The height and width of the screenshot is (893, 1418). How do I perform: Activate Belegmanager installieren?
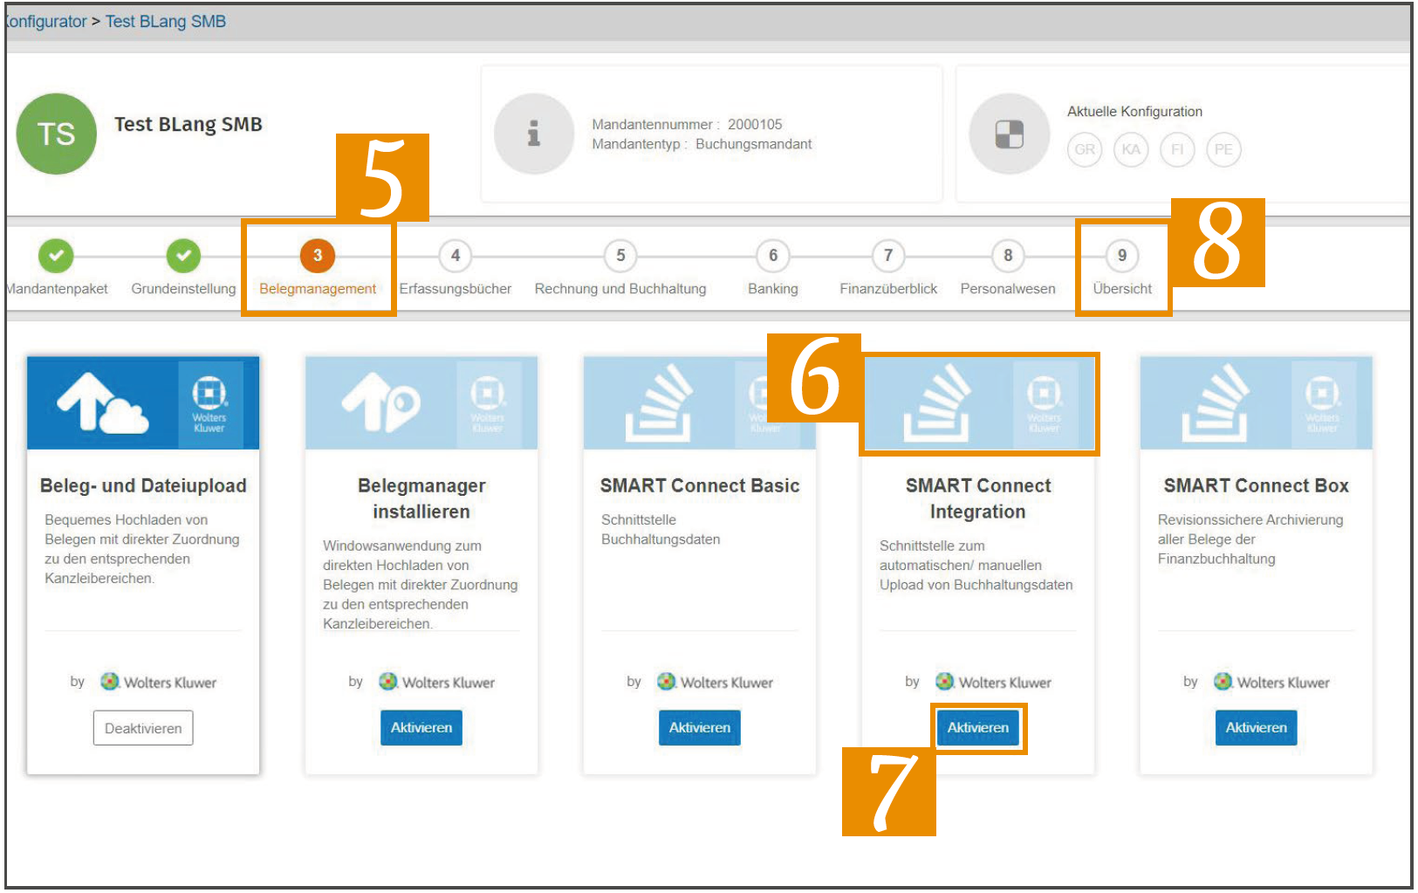click(x=421, y=727)
